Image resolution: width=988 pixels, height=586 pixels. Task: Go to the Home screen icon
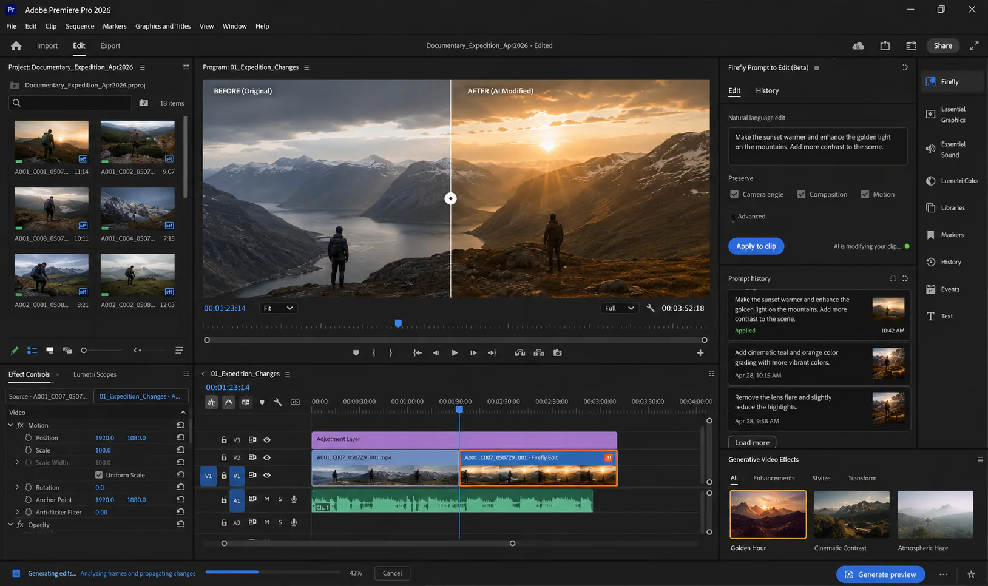[16, 45]
